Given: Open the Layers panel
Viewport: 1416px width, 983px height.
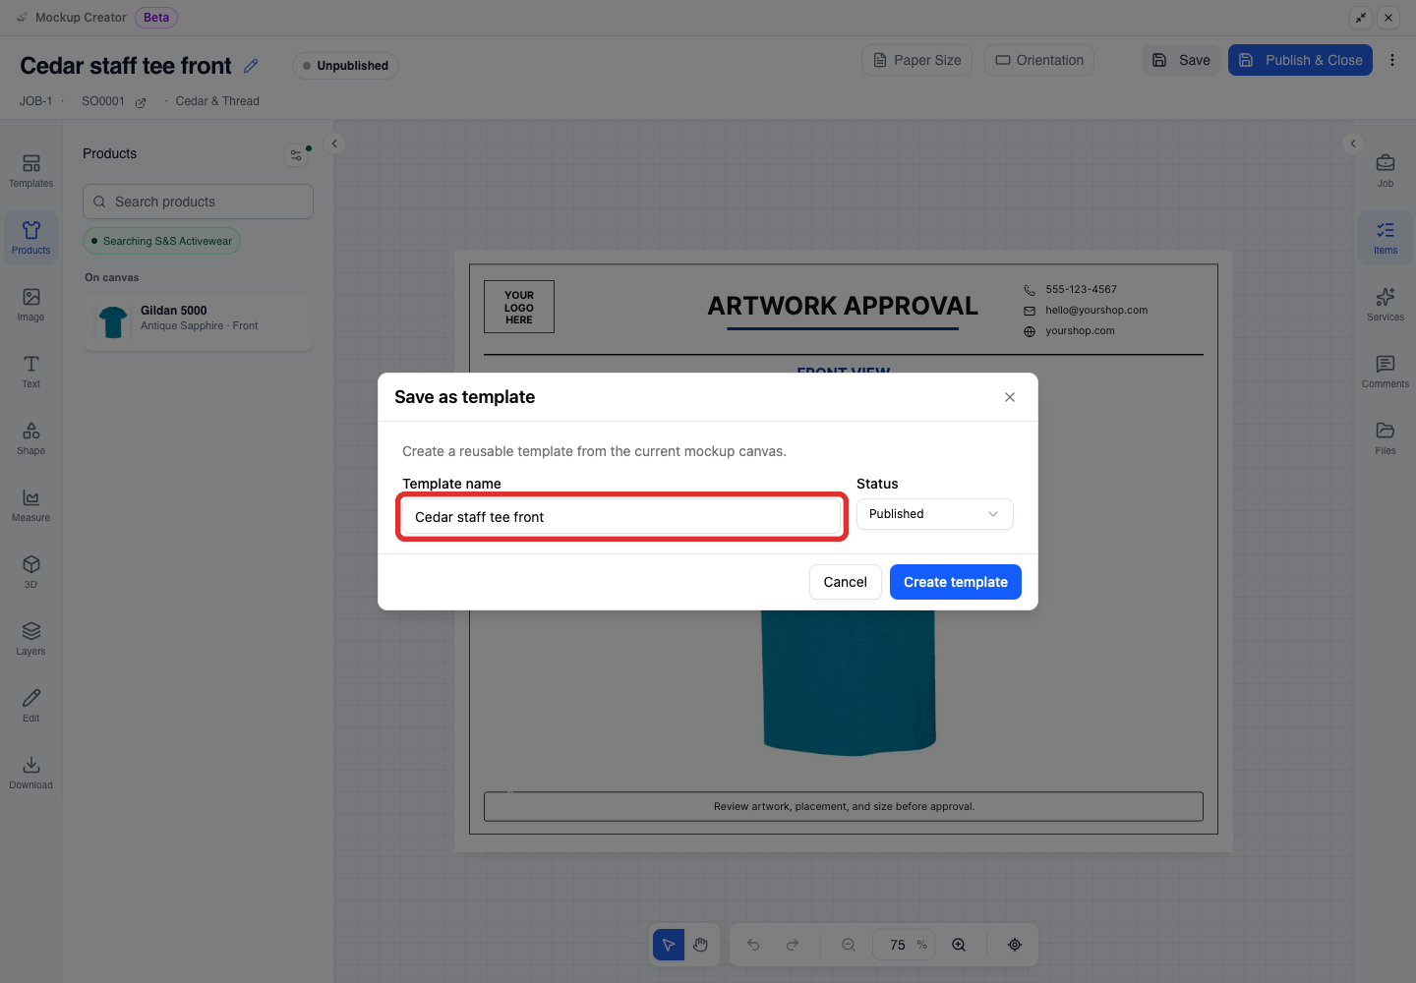Looking at the screenshot, I should [31, 638].
